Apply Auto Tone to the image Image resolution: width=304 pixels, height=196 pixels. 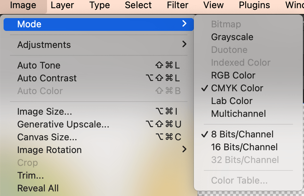point(39,65)
